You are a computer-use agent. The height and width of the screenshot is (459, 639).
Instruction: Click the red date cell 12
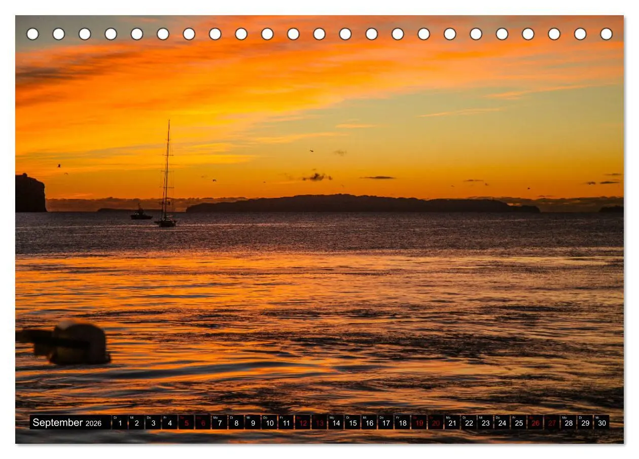302,422
